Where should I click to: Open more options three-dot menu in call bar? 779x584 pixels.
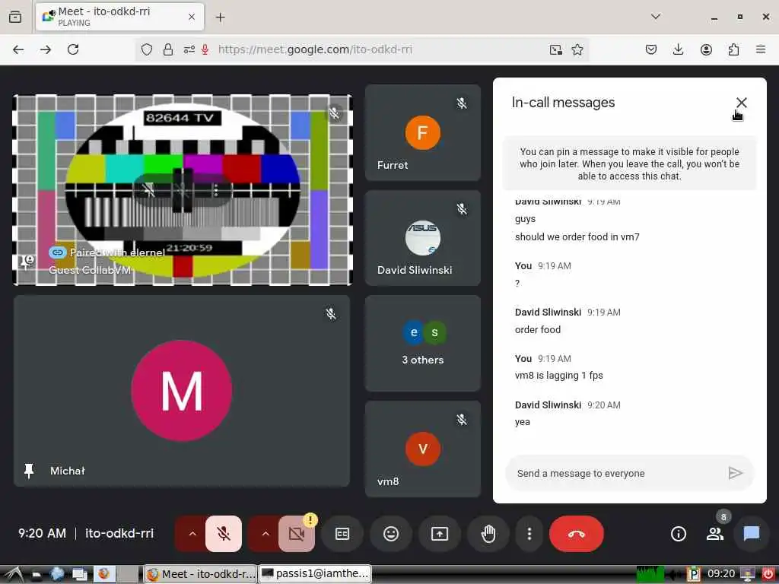click(x=529, y=534)
